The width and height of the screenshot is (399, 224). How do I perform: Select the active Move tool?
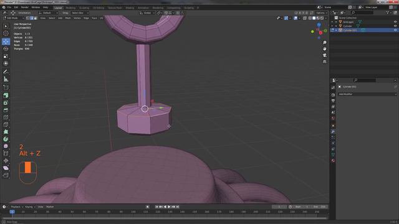(6, 42)
